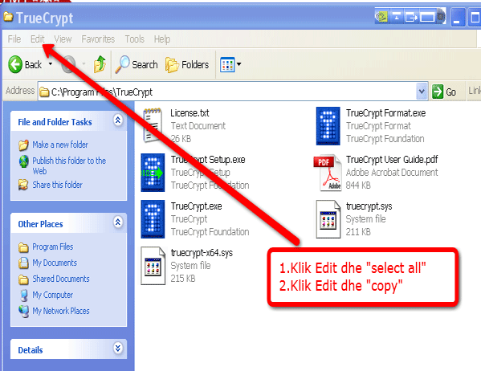Select the truecrypt.sys file icon
Screen dimensions: 481x371
[328, 219]
